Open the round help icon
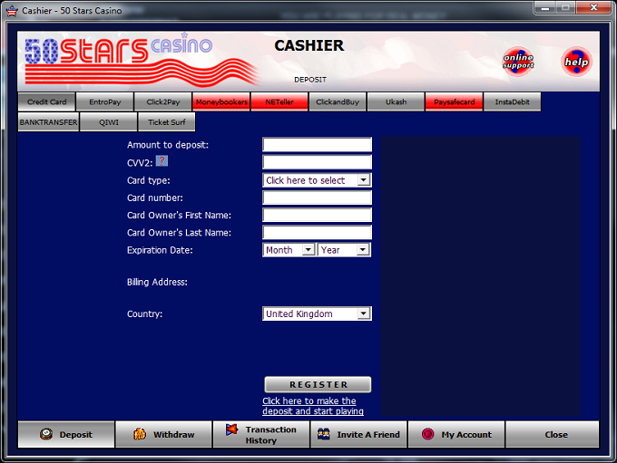Image resolution: width=617 pixels, height=463 pixels. 576,62
